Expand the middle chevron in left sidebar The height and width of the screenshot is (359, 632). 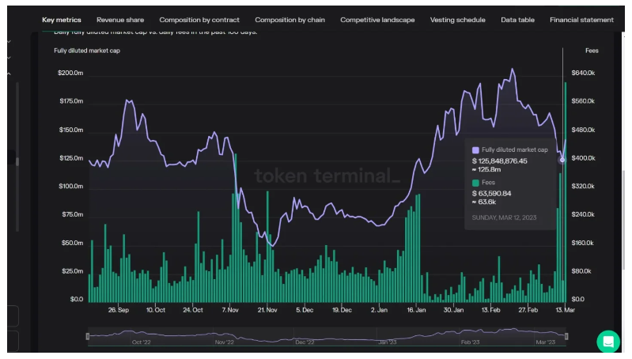pyautogui.click(x=9, y=58)
